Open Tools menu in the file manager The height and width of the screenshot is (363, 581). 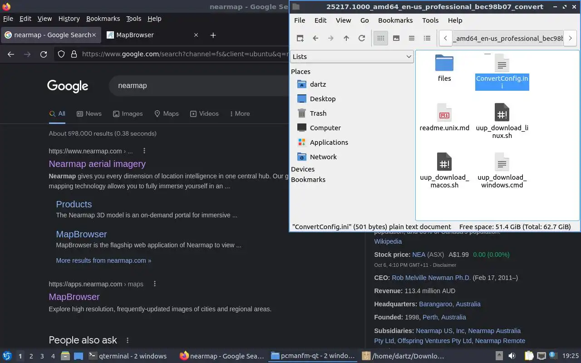430,20
